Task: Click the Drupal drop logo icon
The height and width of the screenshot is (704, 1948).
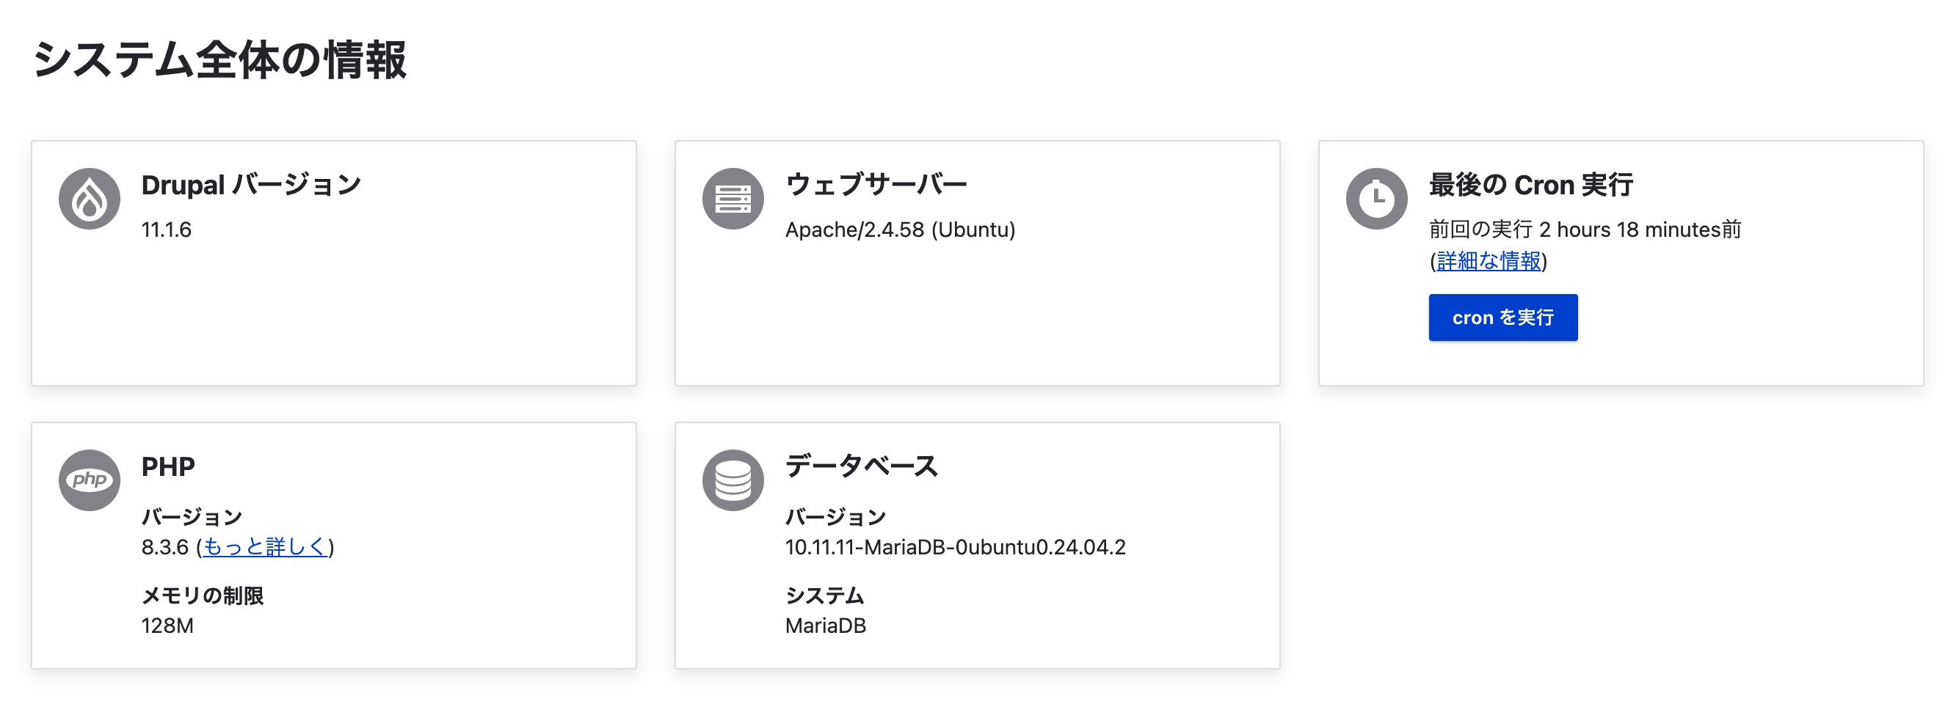Action: (90, 199)
